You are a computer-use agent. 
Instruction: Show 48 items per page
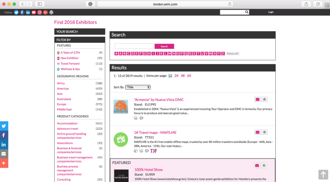coord(183,76)
